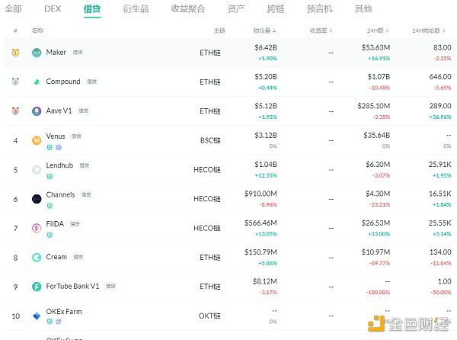
Task: Click the Venus orange logo icon
Action: 37,140
